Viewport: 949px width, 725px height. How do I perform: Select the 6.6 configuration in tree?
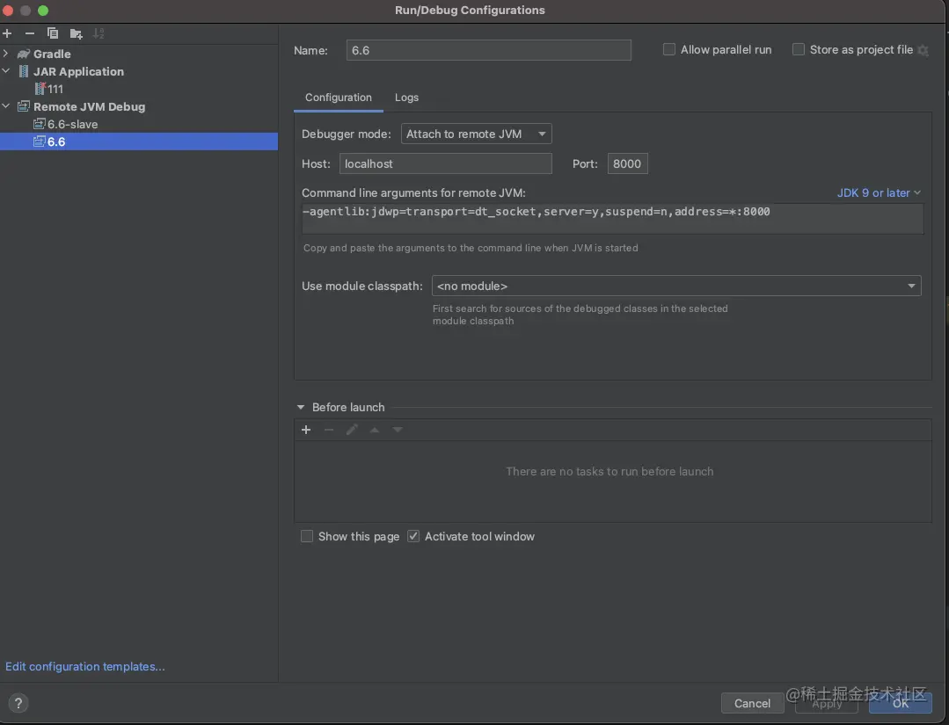tap(139, 141)
